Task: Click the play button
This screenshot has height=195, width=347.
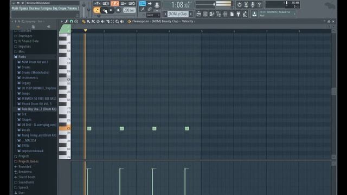Action: pos(104,10)
